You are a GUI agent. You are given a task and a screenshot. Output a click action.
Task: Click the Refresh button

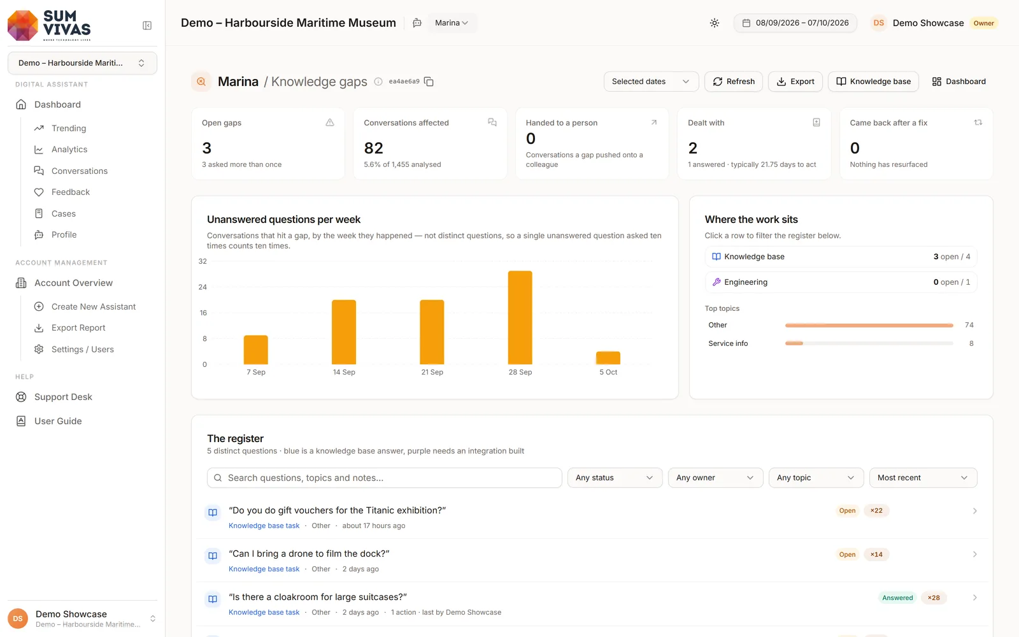click(x=734, y=82)
